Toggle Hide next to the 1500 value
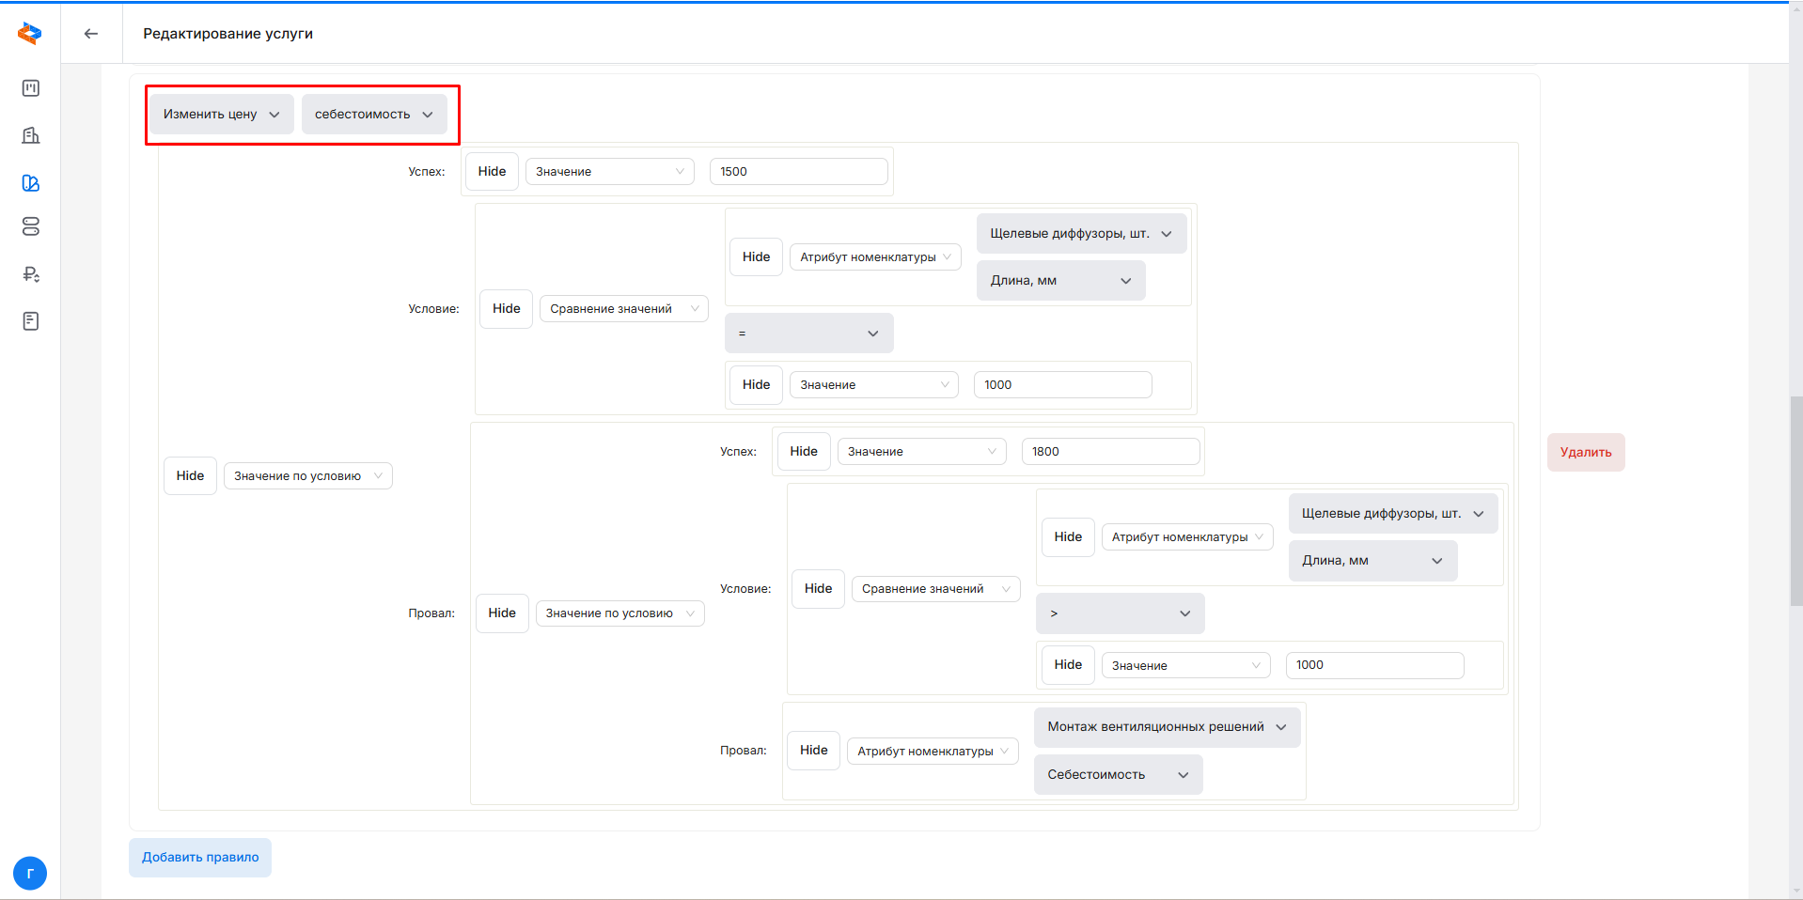Screen dimensions: 1803x900 pos(492,172)
